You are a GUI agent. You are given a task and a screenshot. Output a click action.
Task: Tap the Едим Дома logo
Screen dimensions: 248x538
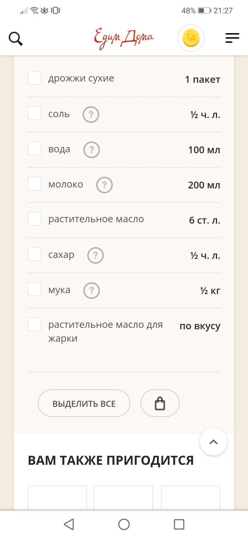(124, 39)
